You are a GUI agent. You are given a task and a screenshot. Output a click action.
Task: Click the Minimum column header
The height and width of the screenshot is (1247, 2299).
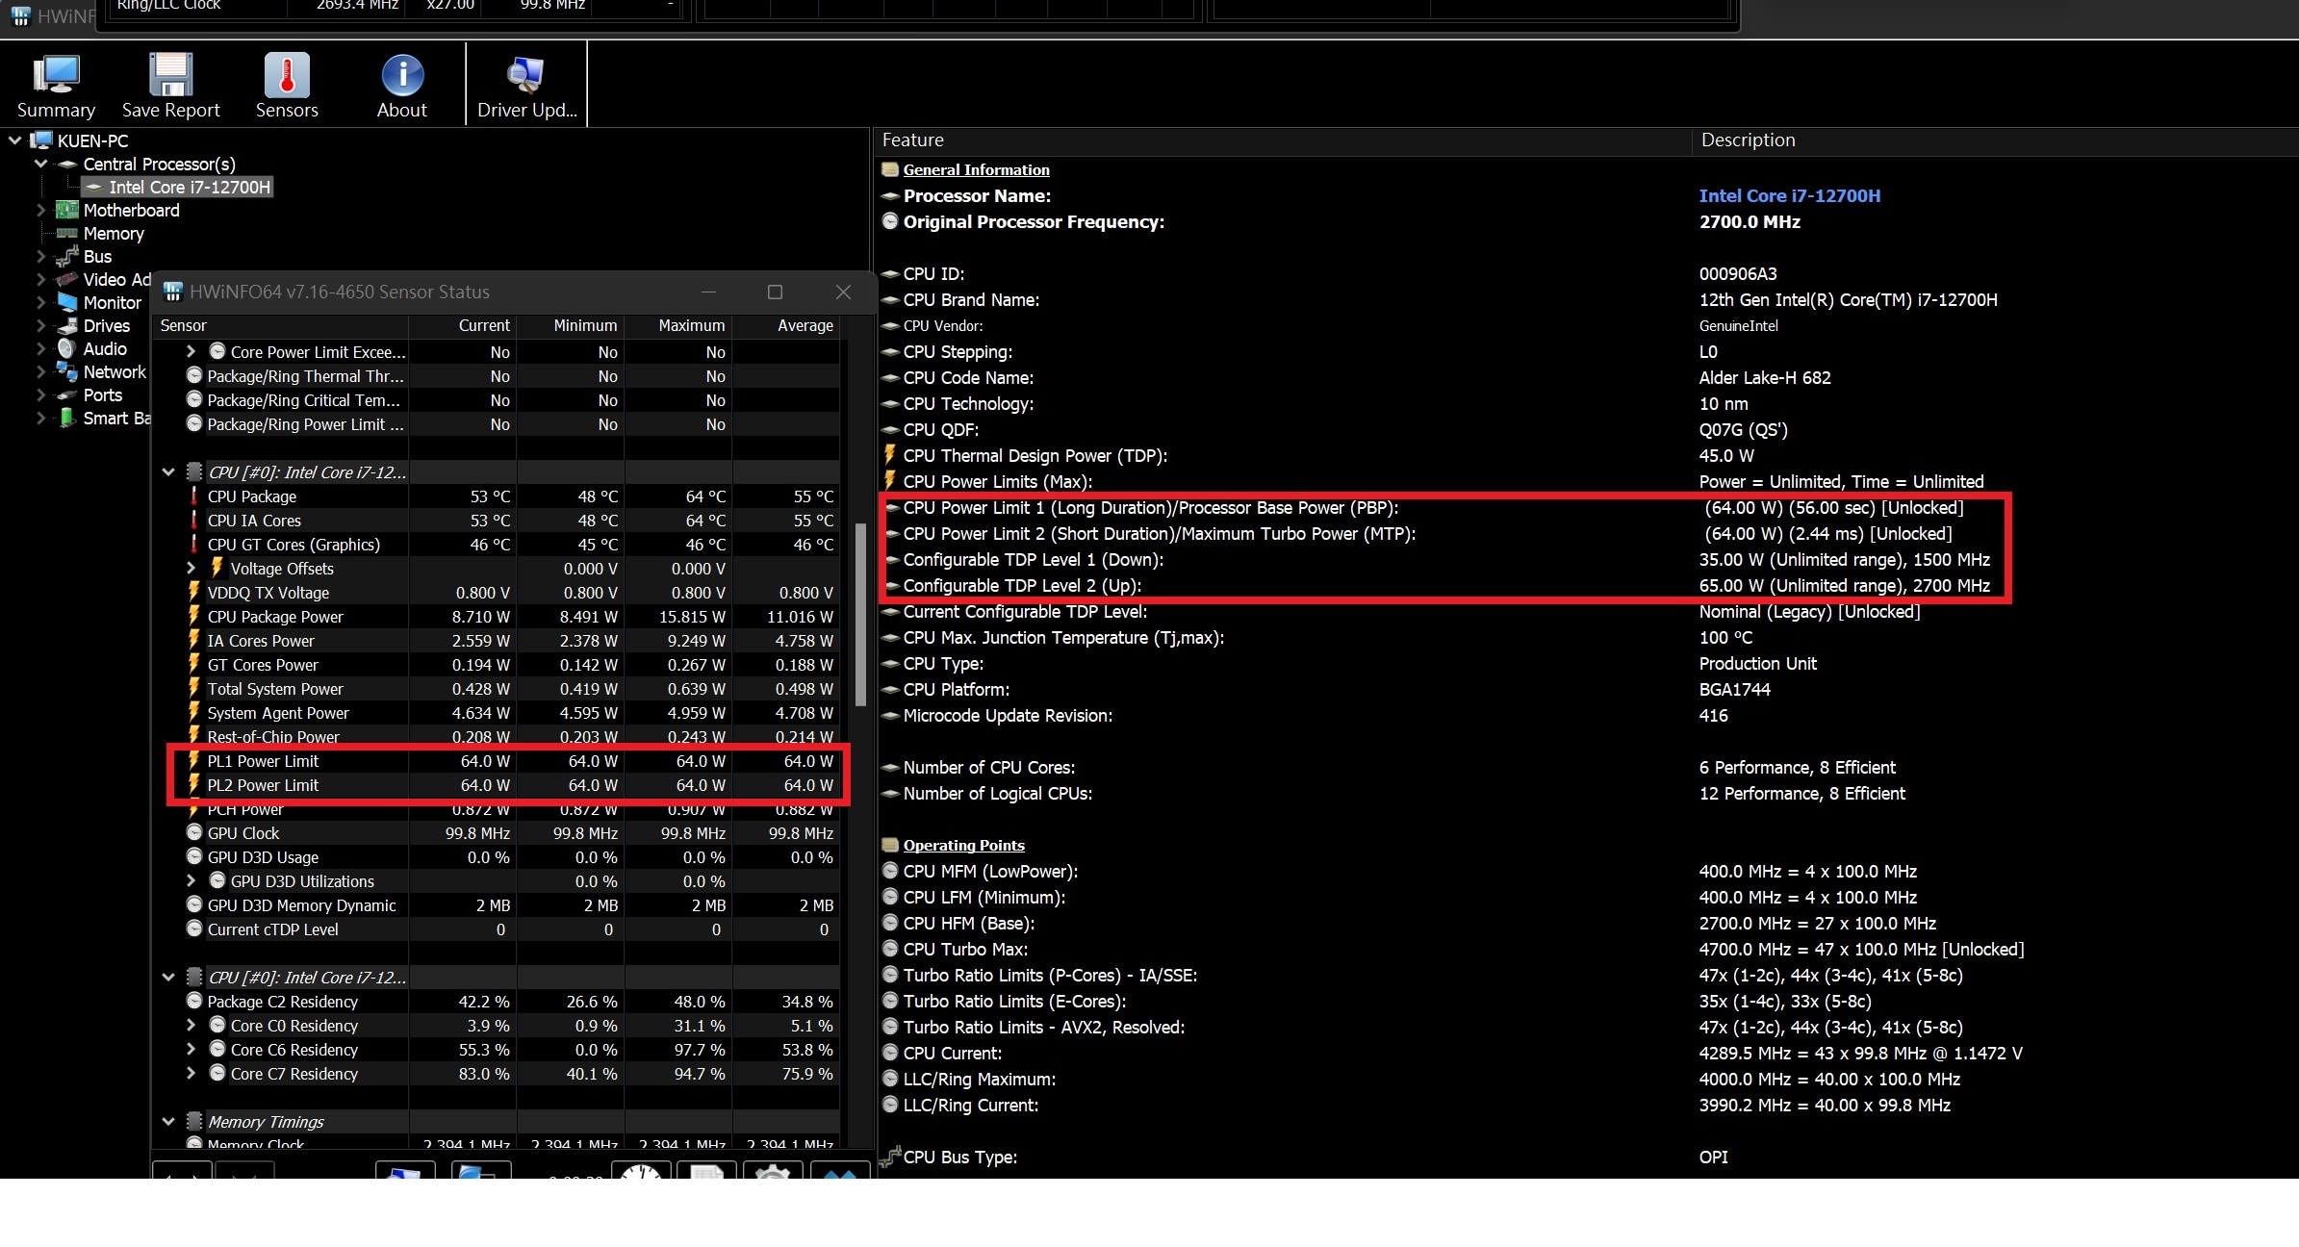pos(571,325)
